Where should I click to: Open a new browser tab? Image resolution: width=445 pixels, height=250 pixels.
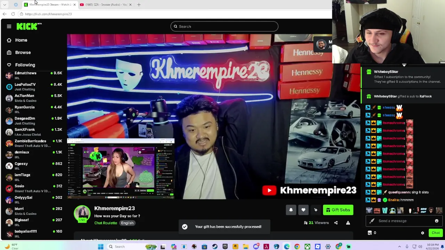point(139,5)
